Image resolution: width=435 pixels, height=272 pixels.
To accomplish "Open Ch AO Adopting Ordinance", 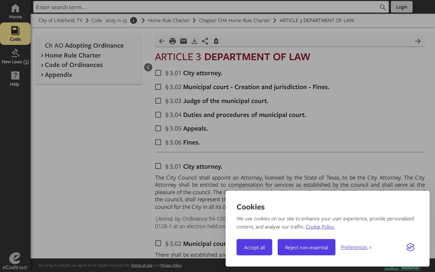I will (84, 46).
